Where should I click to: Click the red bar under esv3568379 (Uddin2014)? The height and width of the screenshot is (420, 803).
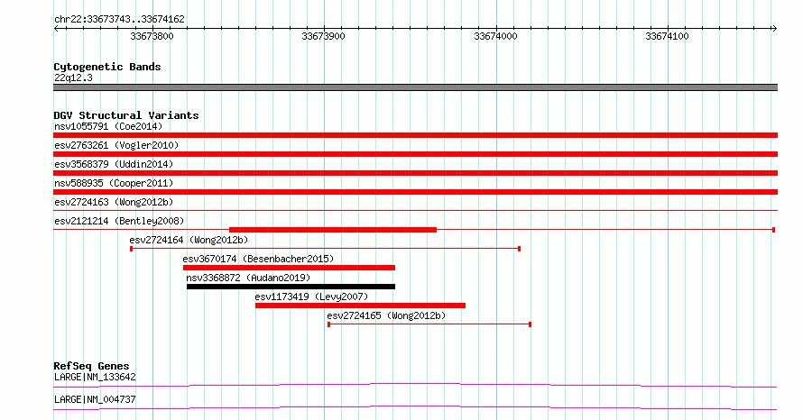(415, 173)
